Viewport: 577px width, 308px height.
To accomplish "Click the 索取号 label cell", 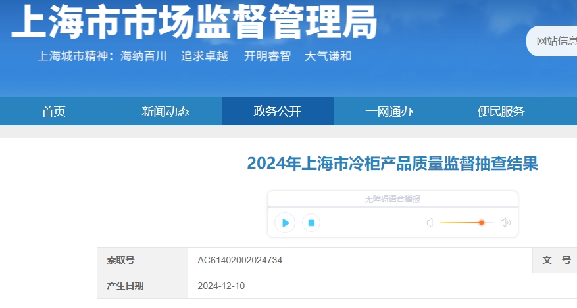I will click(142, 260).
